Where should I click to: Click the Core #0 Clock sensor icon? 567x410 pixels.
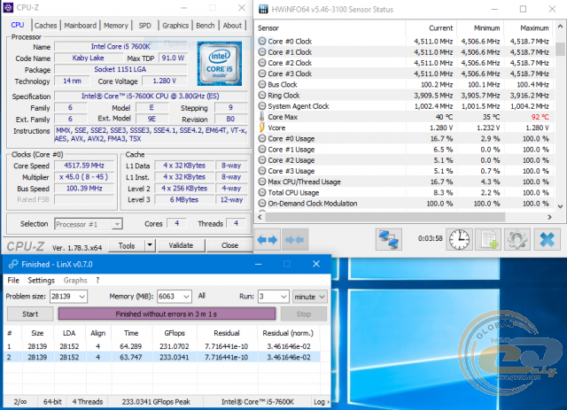[x=262, y=42]
